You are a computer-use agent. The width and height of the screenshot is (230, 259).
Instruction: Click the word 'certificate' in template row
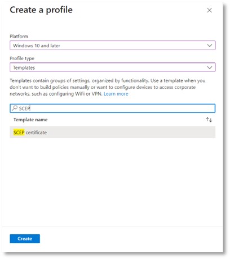click(x=36, y=133)
